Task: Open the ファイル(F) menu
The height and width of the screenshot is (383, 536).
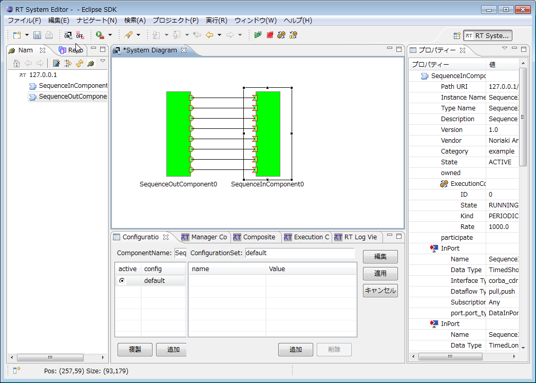Action: point(24,21)
